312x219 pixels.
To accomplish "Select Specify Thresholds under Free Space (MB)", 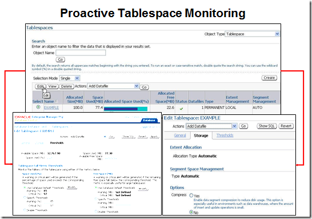I will [96, 199].
